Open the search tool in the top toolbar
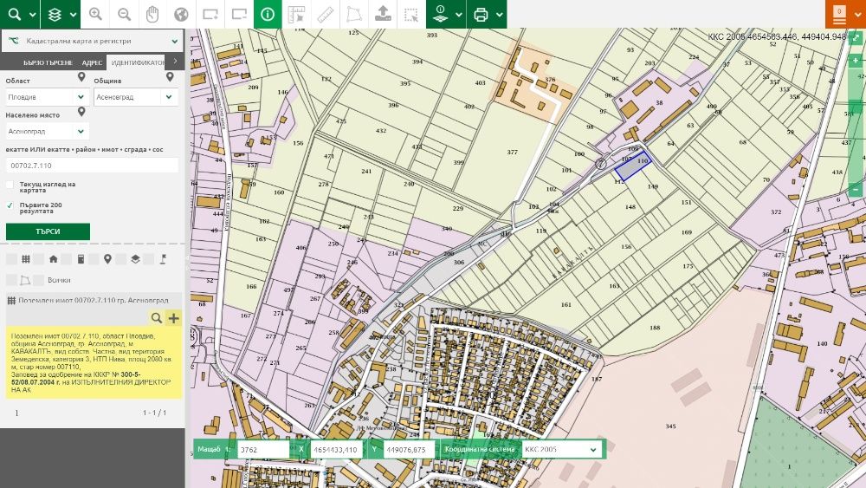 point(15,15)
